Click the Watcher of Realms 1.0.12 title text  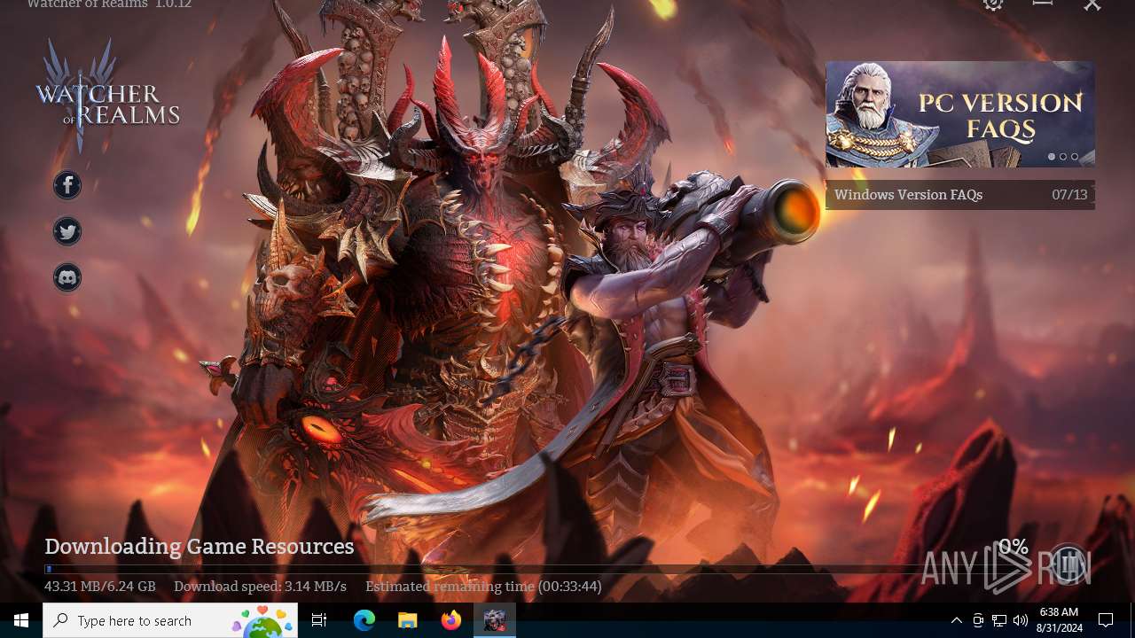(109, 4)
